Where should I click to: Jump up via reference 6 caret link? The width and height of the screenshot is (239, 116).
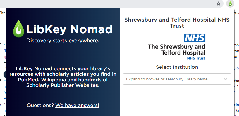coord(4,81)
